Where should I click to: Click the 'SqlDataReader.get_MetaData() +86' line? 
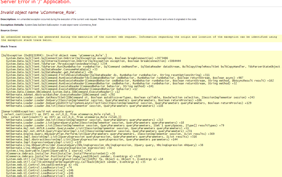[x=49, y=72]
